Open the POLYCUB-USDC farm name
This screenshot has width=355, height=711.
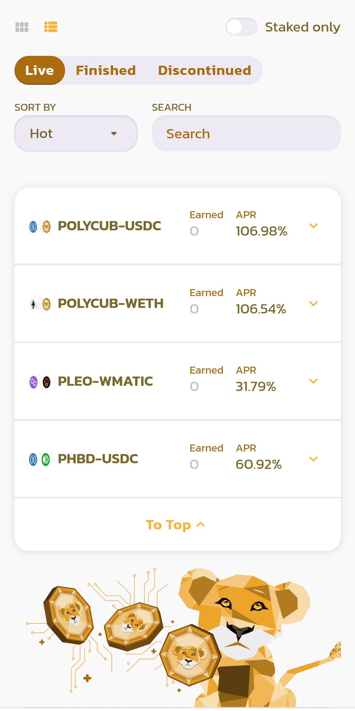109,226
